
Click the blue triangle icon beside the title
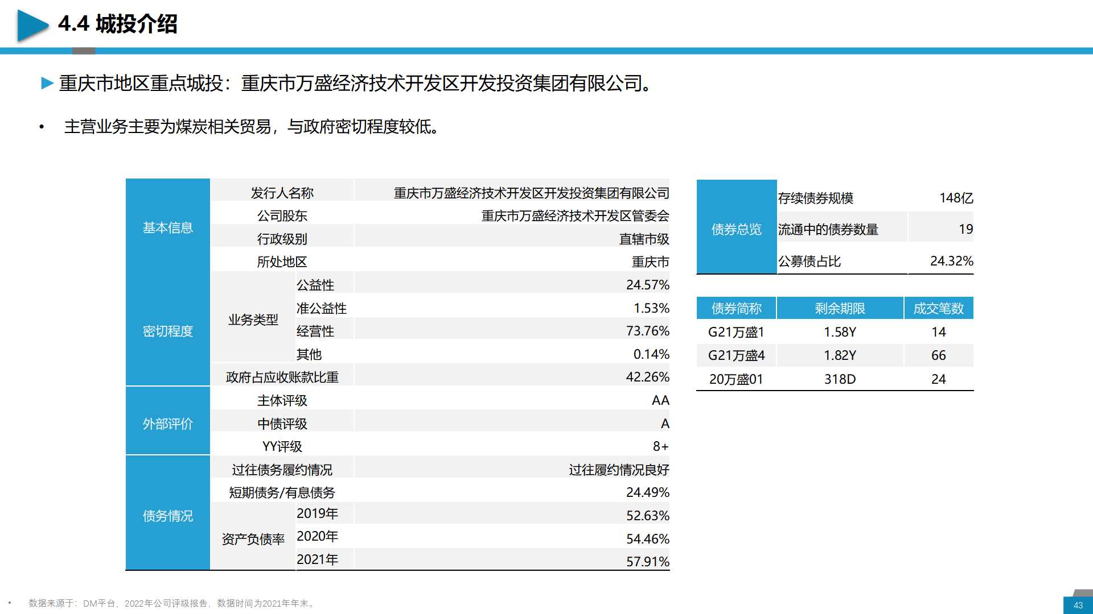pos(32,26)
